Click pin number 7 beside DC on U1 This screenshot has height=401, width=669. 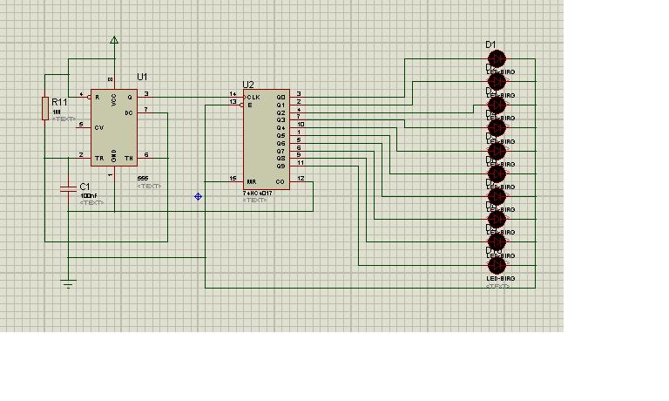(x=146, y=110)
